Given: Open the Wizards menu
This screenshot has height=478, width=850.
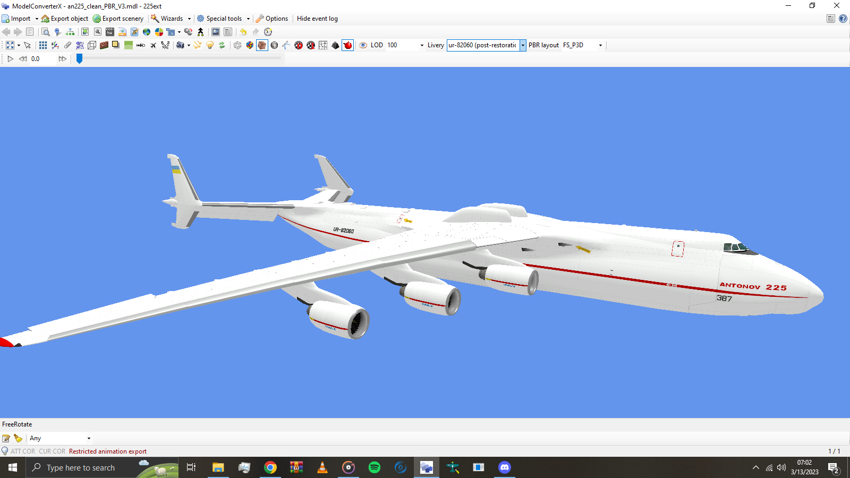Looking at the screenshot, I should [167, 19].
